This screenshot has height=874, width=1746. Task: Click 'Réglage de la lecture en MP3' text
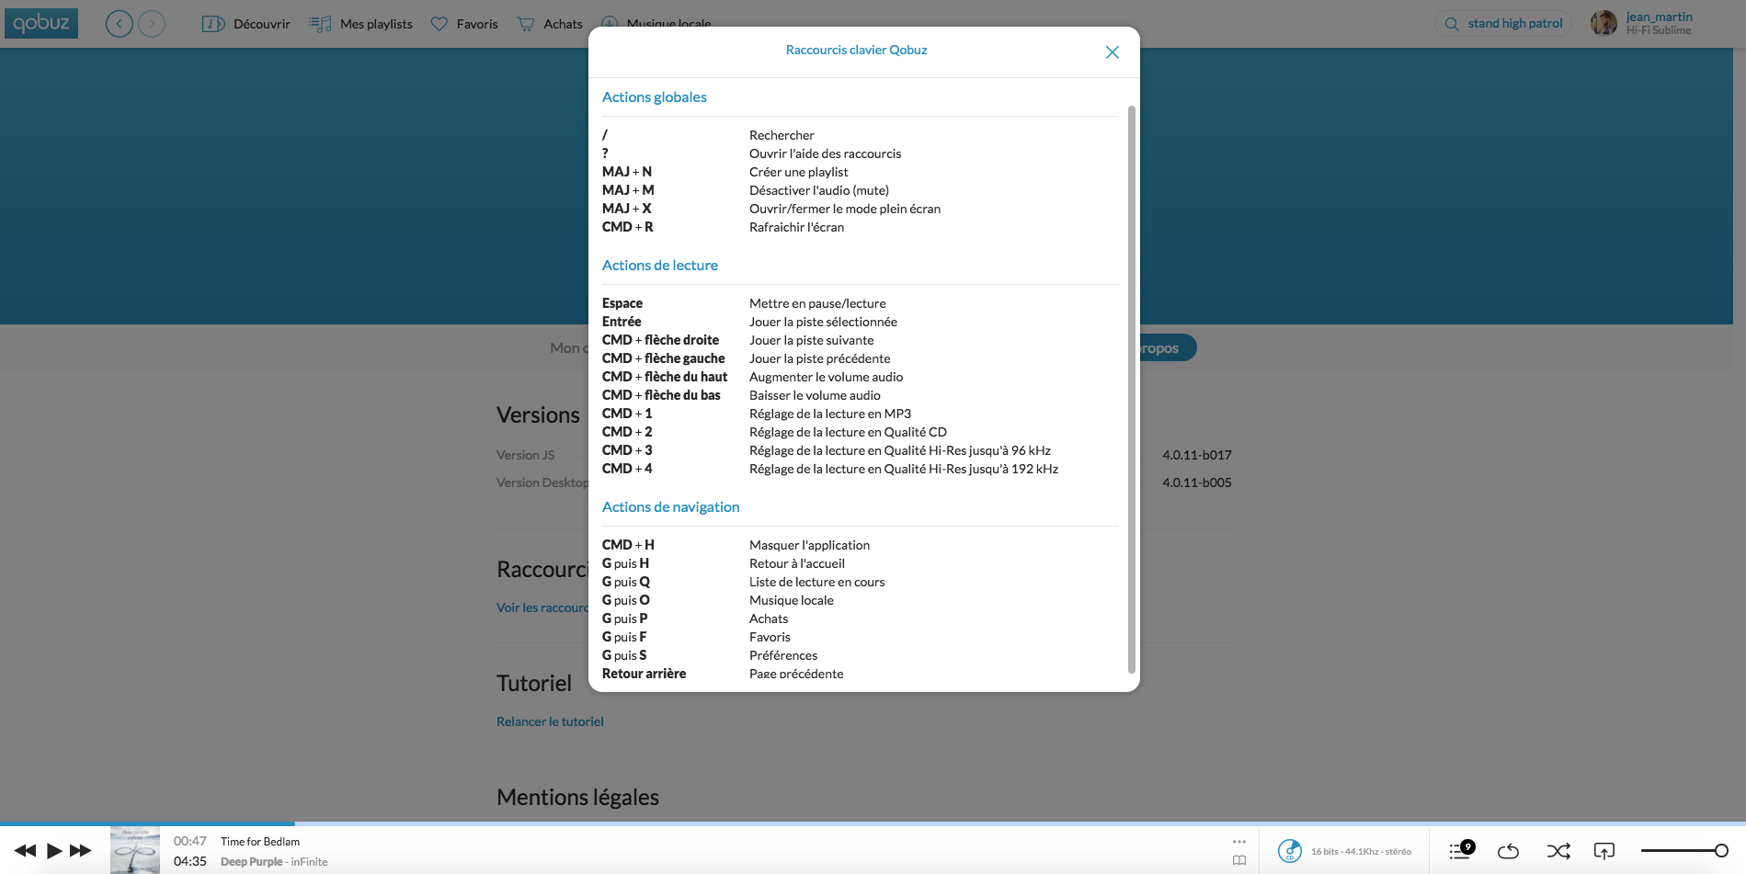click(830, 414)
